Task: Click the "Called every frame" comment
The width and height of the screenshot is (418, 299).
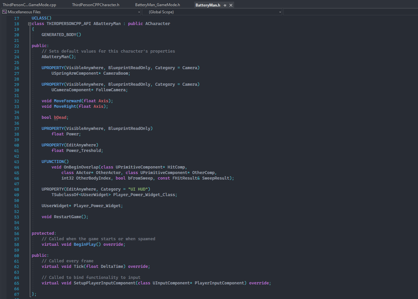Action: [x=67, y=261]
